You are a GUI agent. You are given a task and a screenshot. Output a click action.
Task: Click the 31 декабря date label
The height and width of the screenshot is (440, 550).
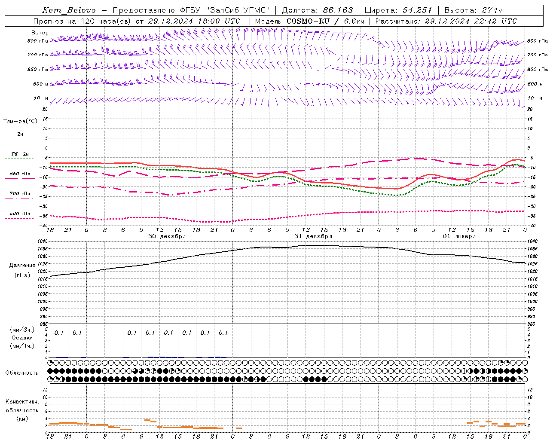click(313, 236)
